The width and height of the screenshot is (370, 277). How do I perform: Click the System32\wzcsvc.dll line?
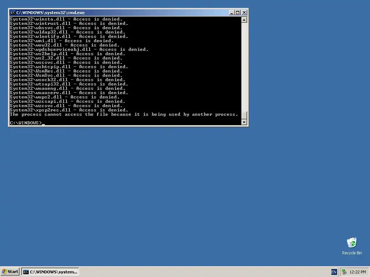(66, 106)
